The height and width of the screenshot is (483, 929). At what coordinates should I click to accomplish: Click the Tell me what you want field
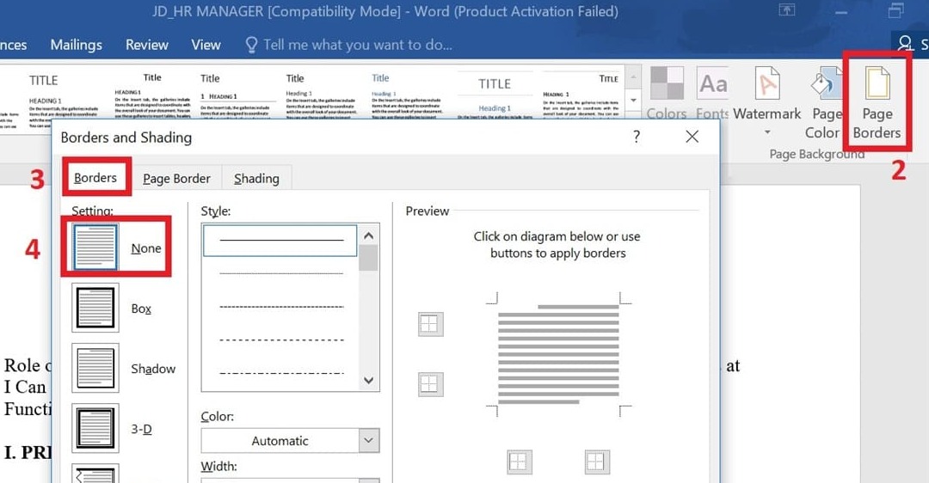click(357, 45)
